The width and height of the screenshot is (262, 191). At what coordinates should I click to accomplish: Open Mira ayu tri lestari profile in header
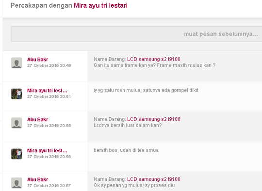[100, 5]
